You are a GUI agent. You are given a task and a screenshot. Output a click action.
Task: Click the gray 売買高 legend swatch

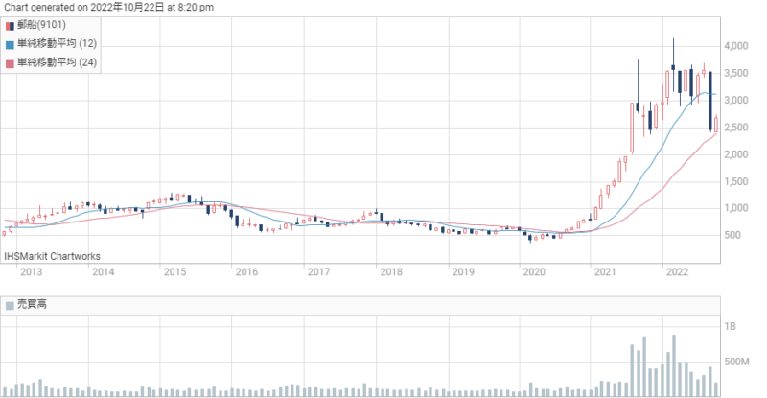pos(10,306)
